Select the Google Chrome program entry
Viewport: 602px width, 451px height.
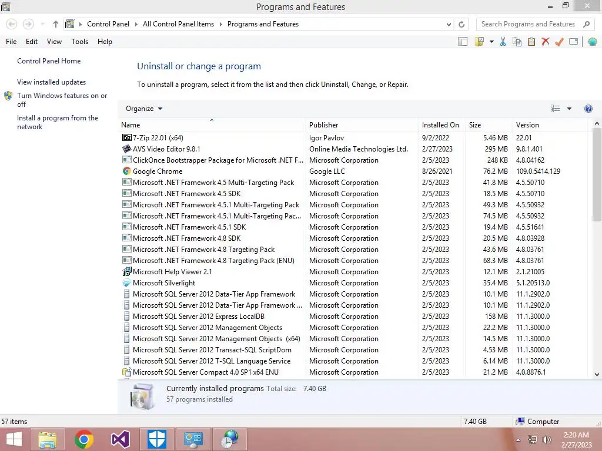[353, 171]
